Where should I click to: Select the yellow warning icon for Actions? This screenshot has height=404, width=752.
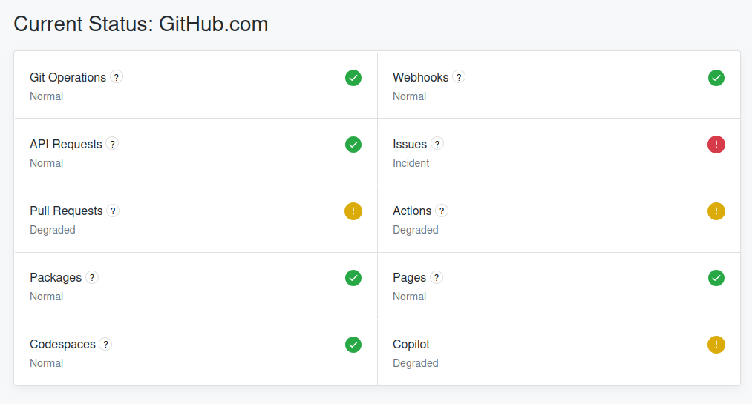[716, 211]
